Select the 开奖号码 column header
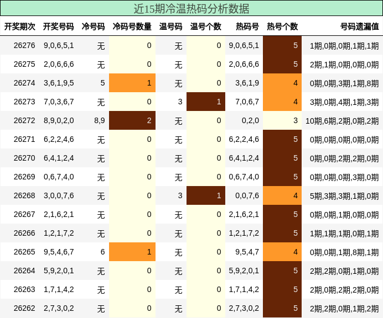This screenshot has height=318, width=383. coord(58,26)
